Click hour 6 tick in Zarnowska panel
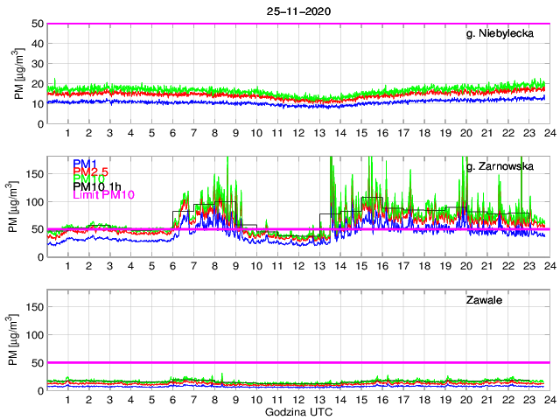 (172, 266)
